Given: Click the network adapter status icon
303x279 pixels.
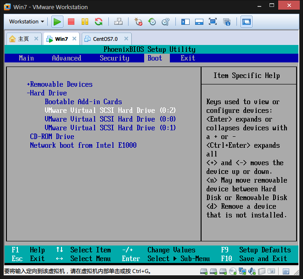Looking at the screenshot, I should point(242,271).
